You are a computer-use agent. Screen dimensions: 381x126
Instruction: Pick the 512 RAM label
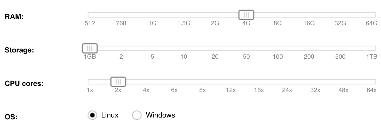(x=90, y=23)
